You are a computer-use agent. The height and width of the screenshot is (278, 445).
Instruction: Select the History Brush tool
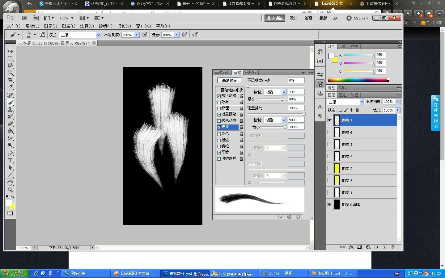pos(10,117)
